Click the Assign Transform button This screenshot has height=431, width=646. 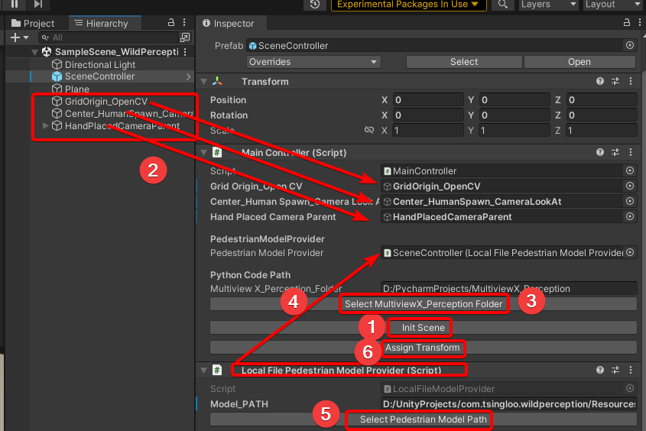pyautogui.click(x=424, y=348)
